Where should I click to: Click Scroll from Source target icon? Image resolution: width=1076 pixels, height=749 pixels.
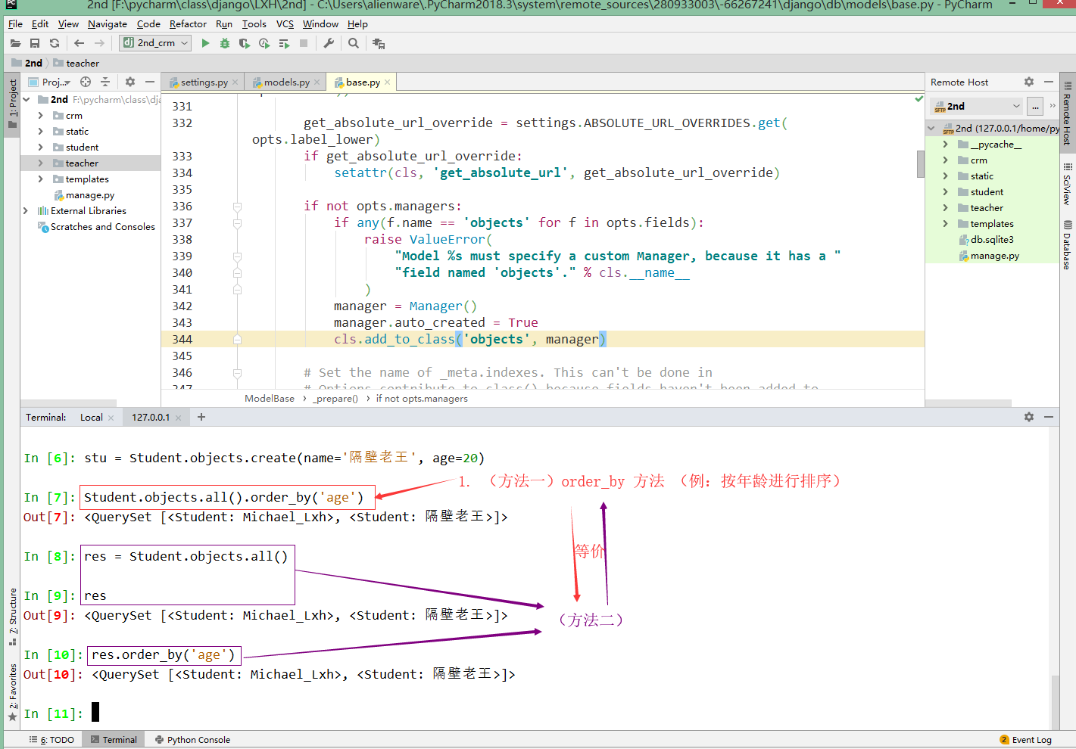click(x=86, y=82)
